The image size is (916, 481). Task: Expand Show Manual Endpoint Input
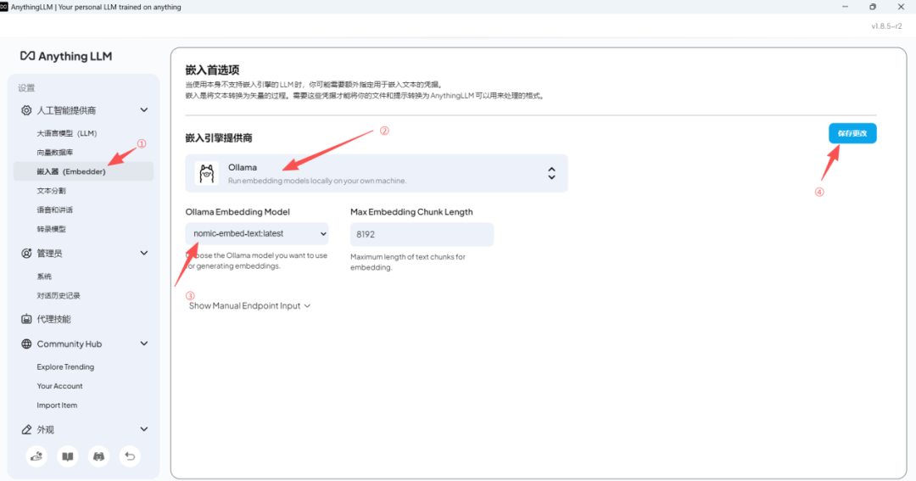tap(249, 305)
